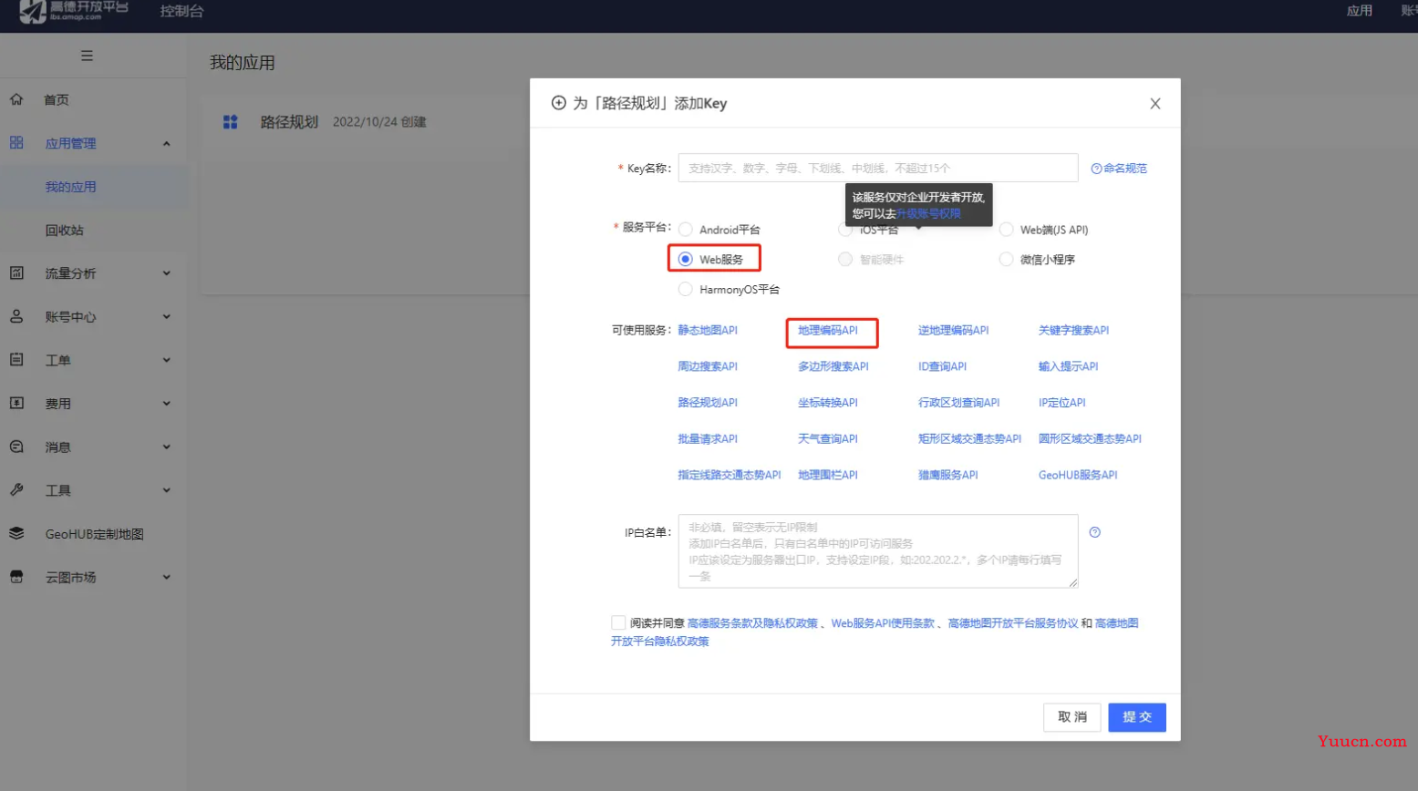This screenshot has width=1418, height=791.
Task: Select the Web端(JS API) radio button
Action: [x=1007, y=230]
